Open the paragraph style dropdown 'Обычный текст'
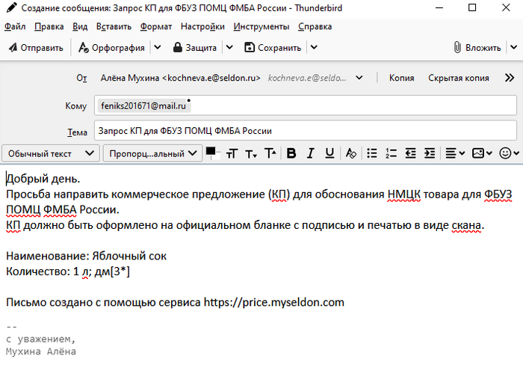This screenshot has width=523, height=365. [51, 153]
